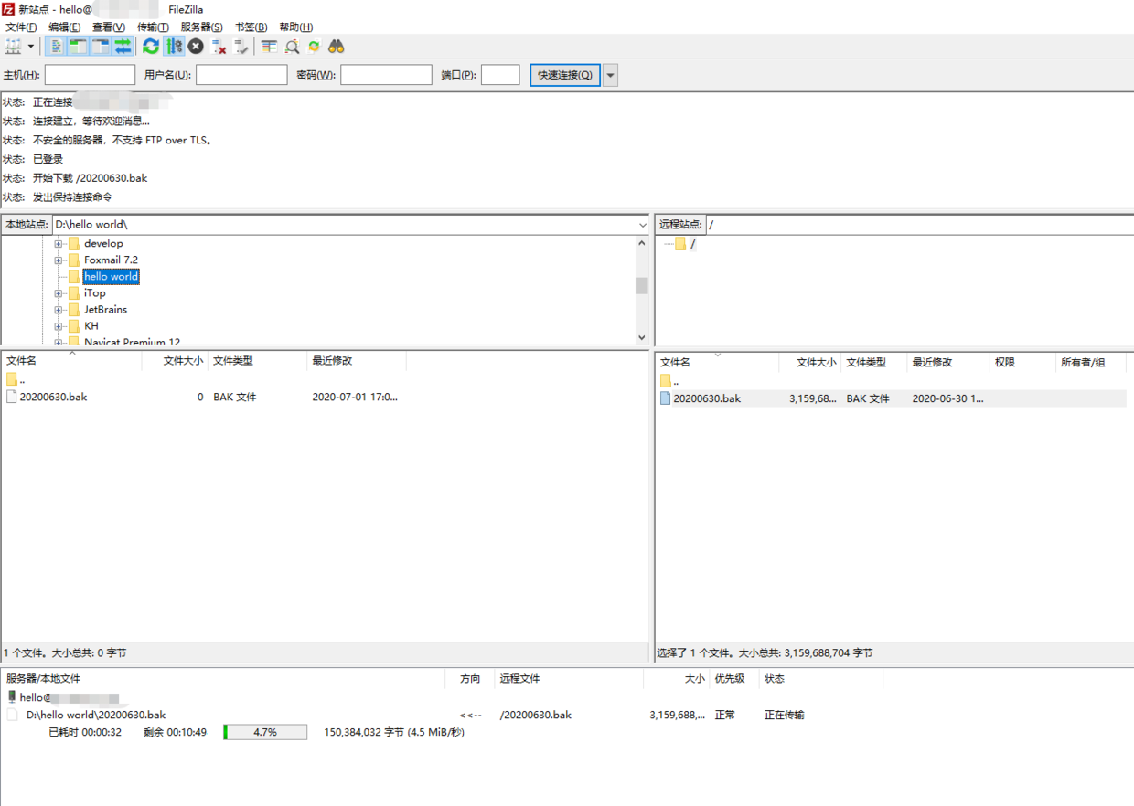Click the log line 开始下载 /20200630.bak
Image resolution: width=1134 pixels, height=806 pixels.
91,178
